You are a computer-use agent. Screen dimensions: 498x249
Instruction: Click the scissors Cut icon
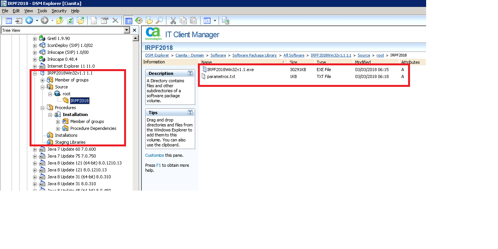tap(173, 20)
